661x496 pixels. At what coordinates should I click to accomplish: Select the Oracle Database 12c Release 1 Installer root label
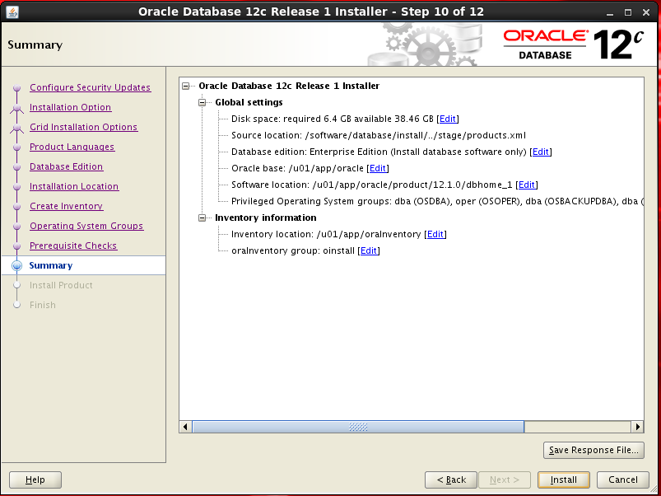click(289, 86)
